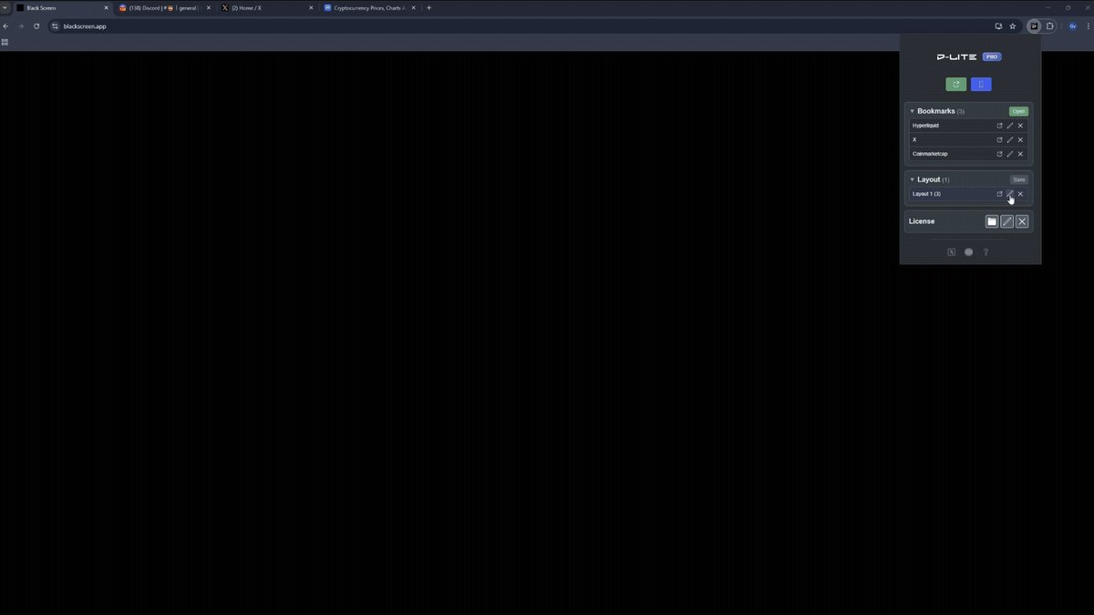Delete the Hyperliquid bookmark
Image resolution: width=1094 pixels, height=615 pixels.
1020,126
